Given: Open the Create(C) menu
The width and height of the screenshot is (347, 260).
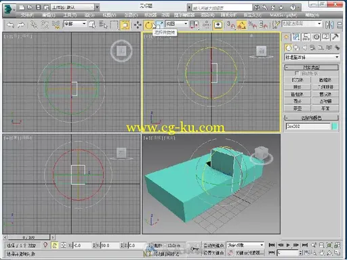Looking at the screenshot, I should point(131,15).
